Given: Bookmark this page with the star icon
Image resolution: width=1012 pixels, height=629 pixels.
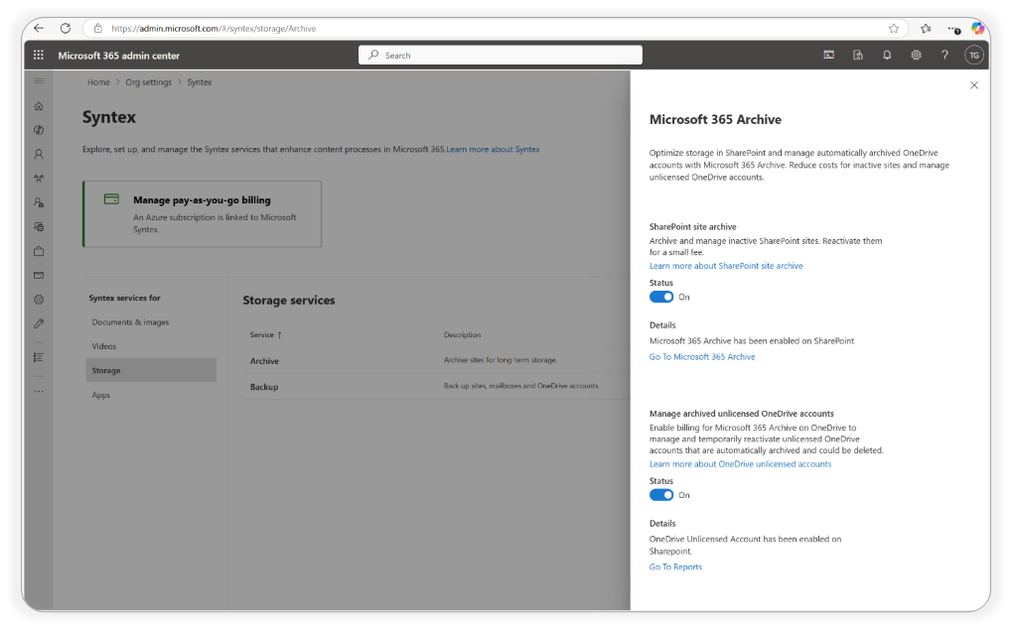Looking at the screenshot, I should click(893, 29).
